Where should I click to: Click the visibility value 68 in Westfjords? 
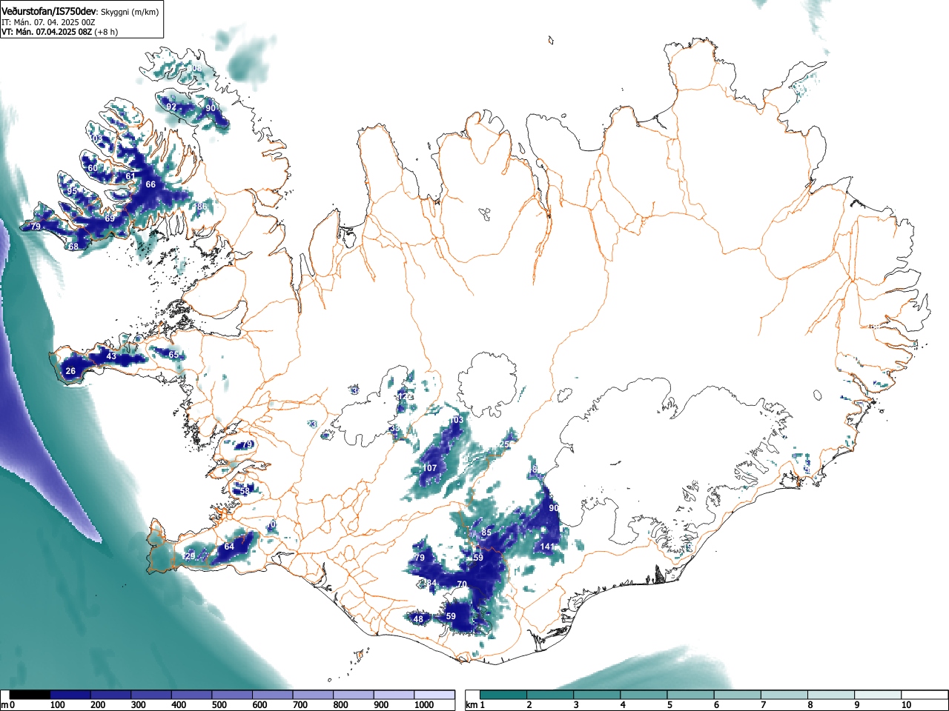click(x=73, y=247)
